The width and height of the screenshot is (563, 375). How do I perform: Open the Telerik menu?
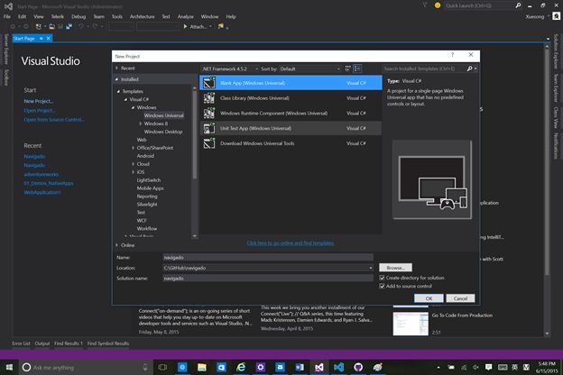point(58,16)
